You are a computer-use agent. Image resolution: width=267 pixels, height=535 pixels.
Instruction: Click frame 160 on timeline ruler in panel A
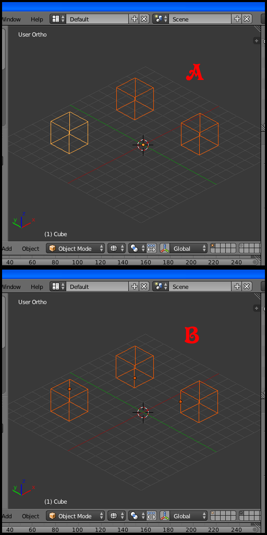146,262
